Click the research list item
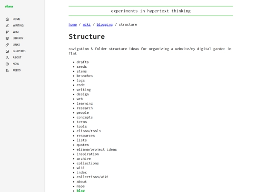This screenshot has width=257, height=192. click(x=85, y=108)
